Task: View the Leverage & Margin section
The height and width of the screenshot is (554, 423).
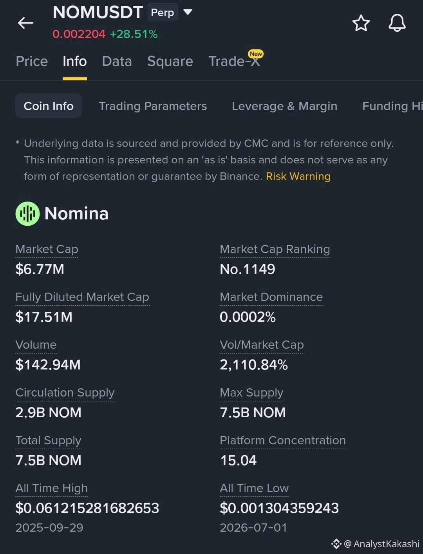Action: tap(284, 106)
